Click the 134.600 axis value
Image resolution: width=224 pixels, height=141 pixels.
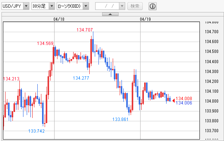click(212, 42)
